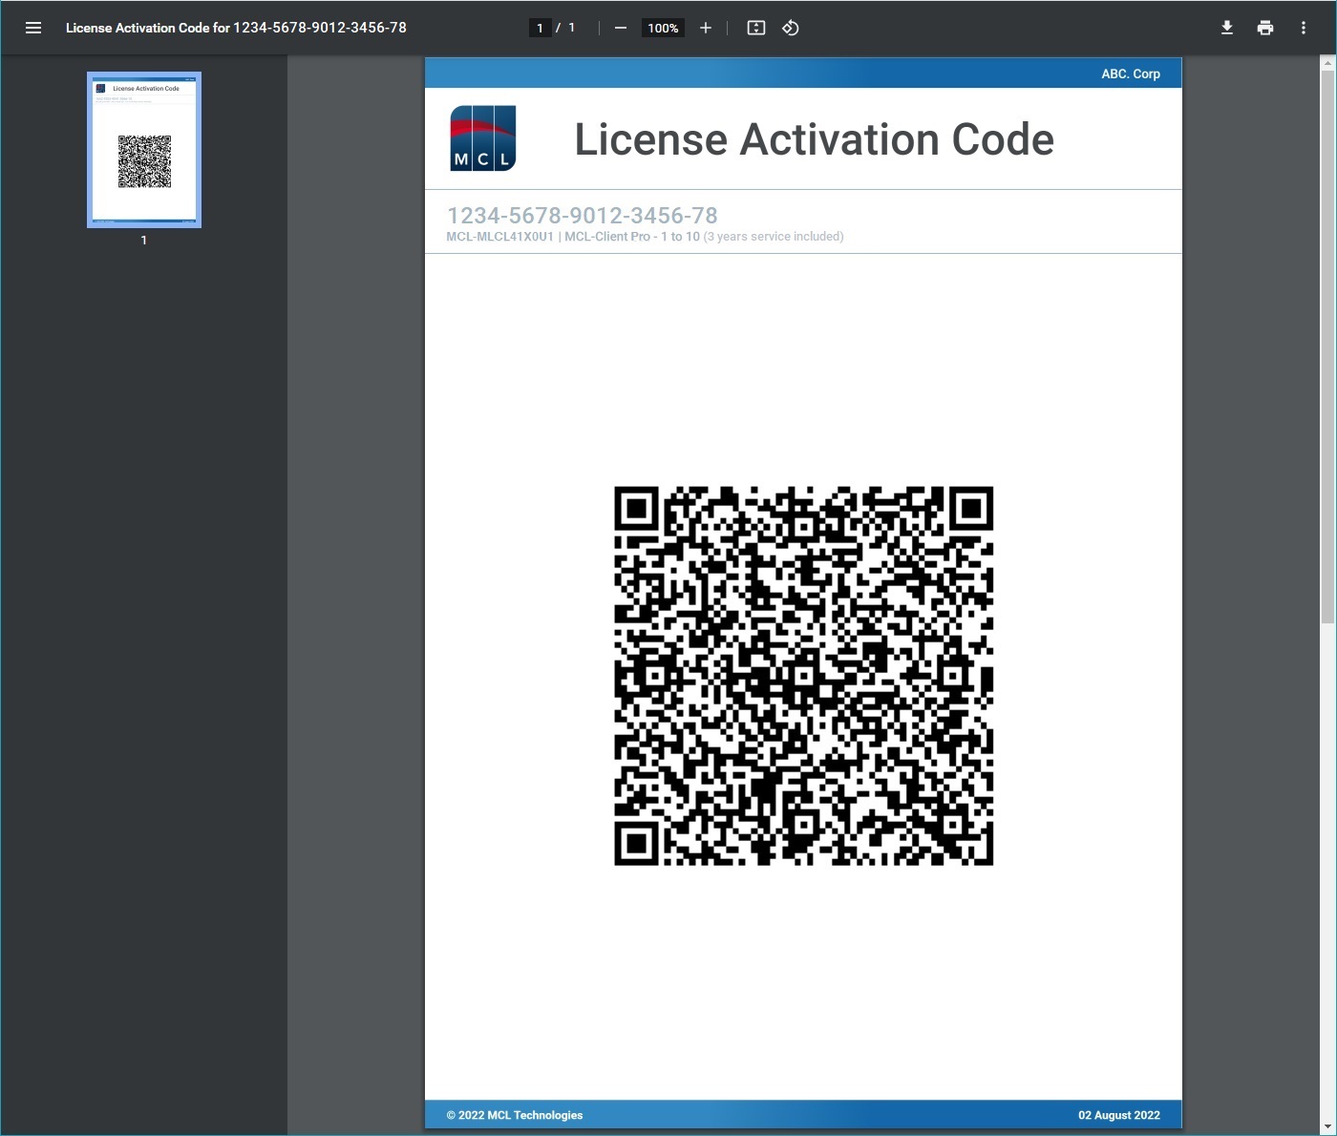Click the thumbnail page label 1
Screen dimensions: 1337x1136
[144, 241]
